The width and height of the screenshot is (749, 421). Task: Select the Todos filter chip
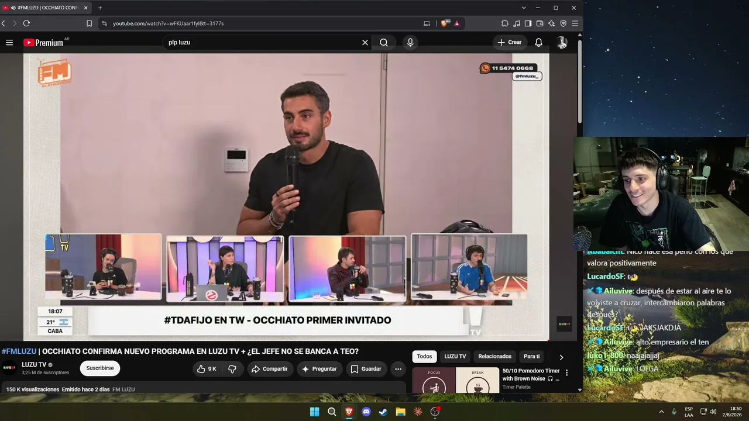tap(425, 357)
